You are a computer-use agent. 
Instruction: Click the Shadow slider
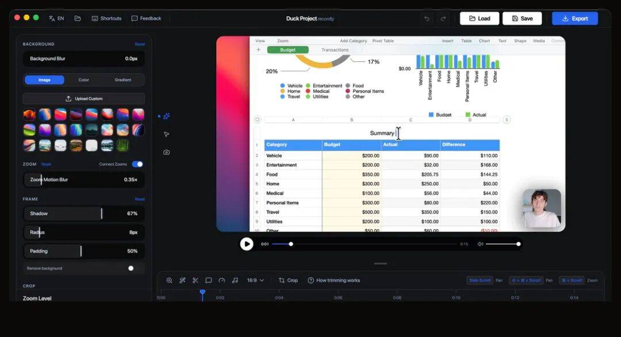(x=84, y=214)
